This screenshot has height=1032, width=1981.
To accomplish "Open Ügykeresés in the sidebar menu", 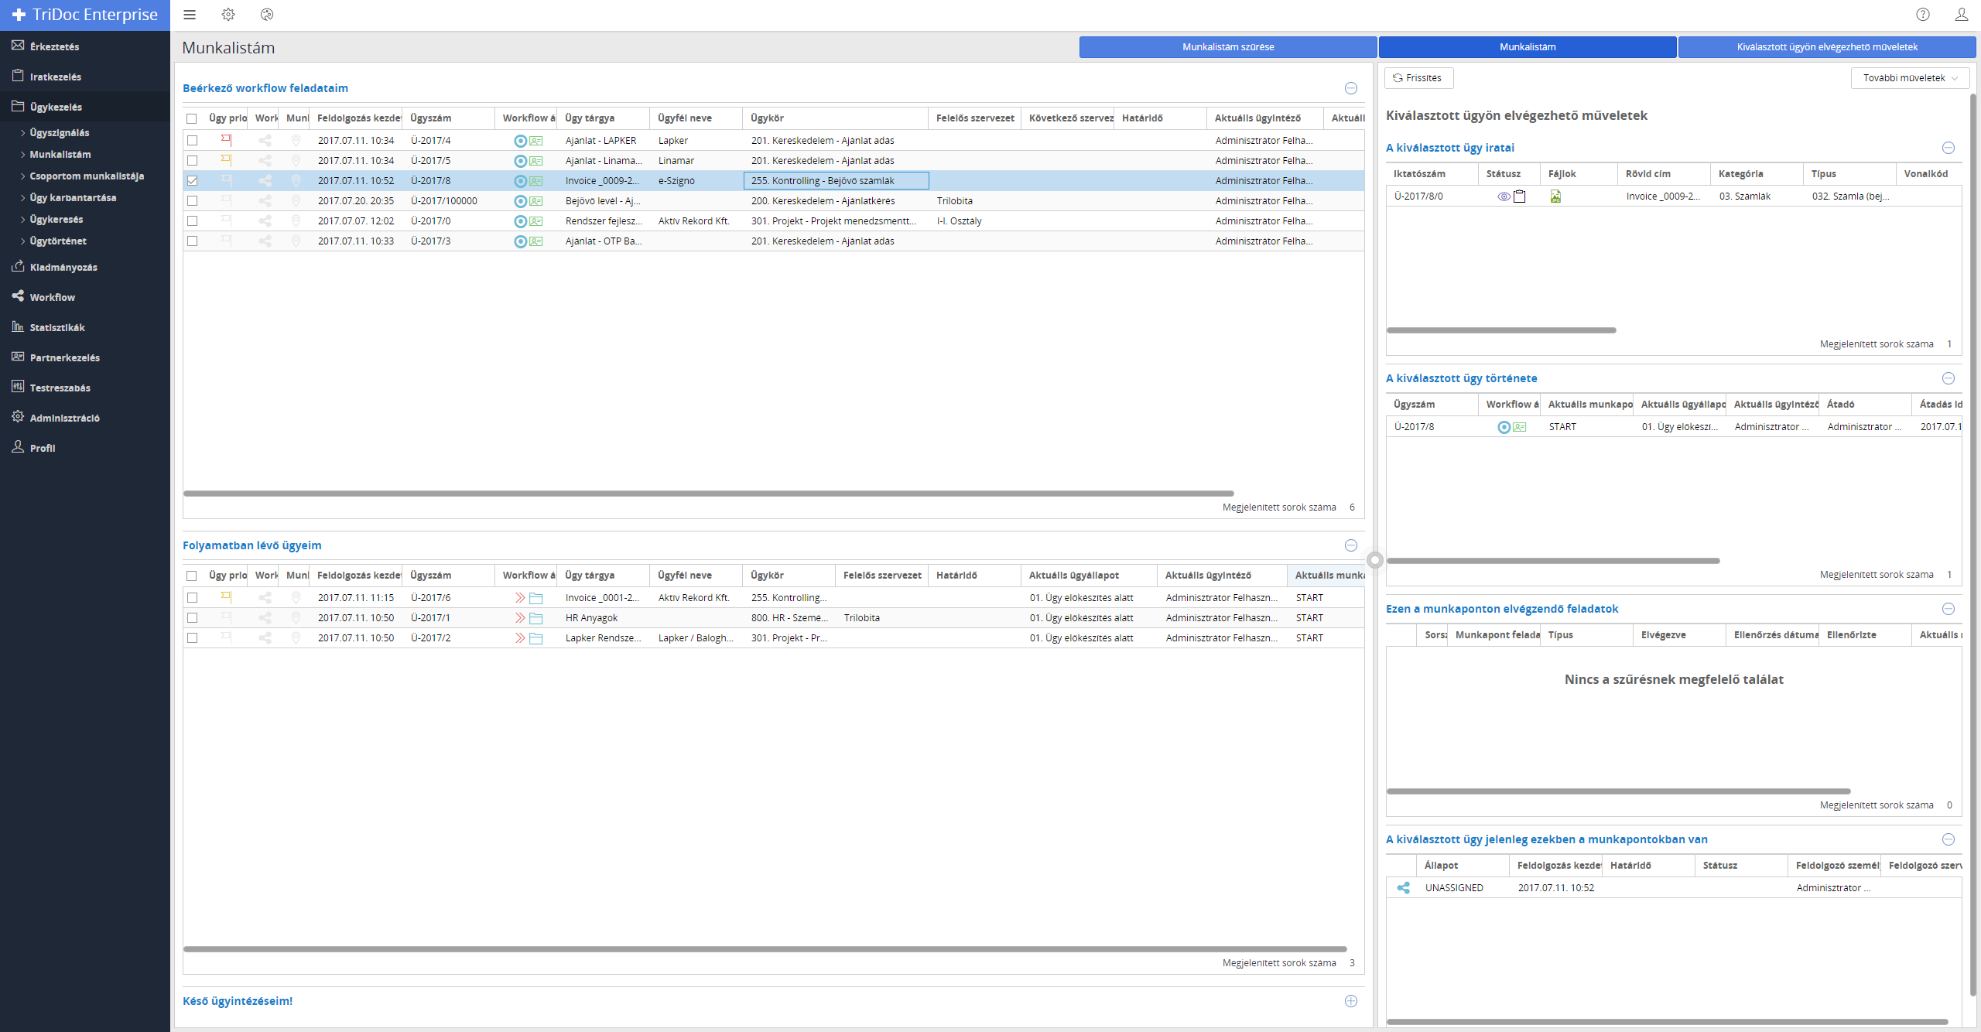I will [56, 220].
